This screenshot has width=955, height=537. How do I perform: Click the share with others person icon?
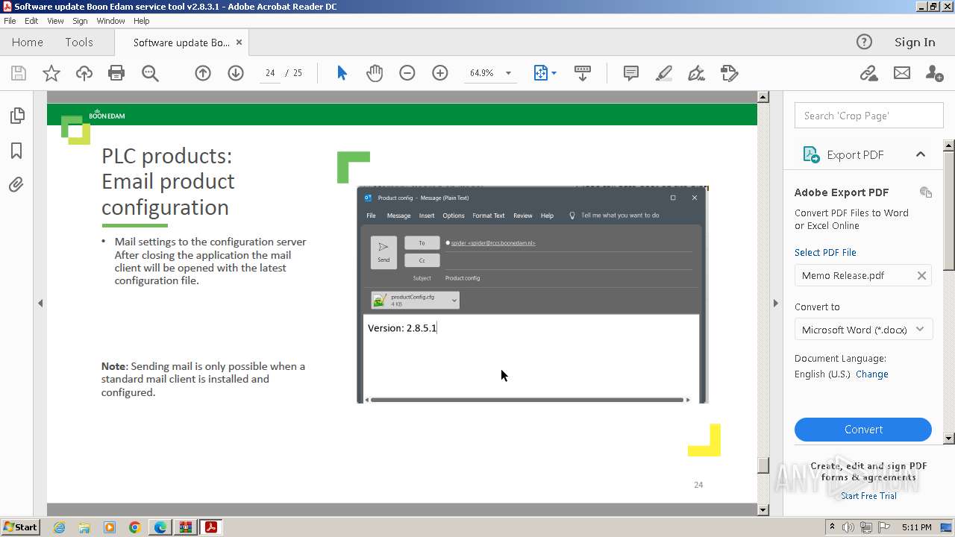(934, 73)
